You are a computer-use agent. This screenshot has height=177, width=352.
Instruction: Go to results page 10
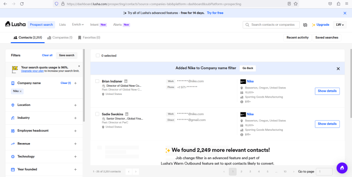click(x=285, y=171)
